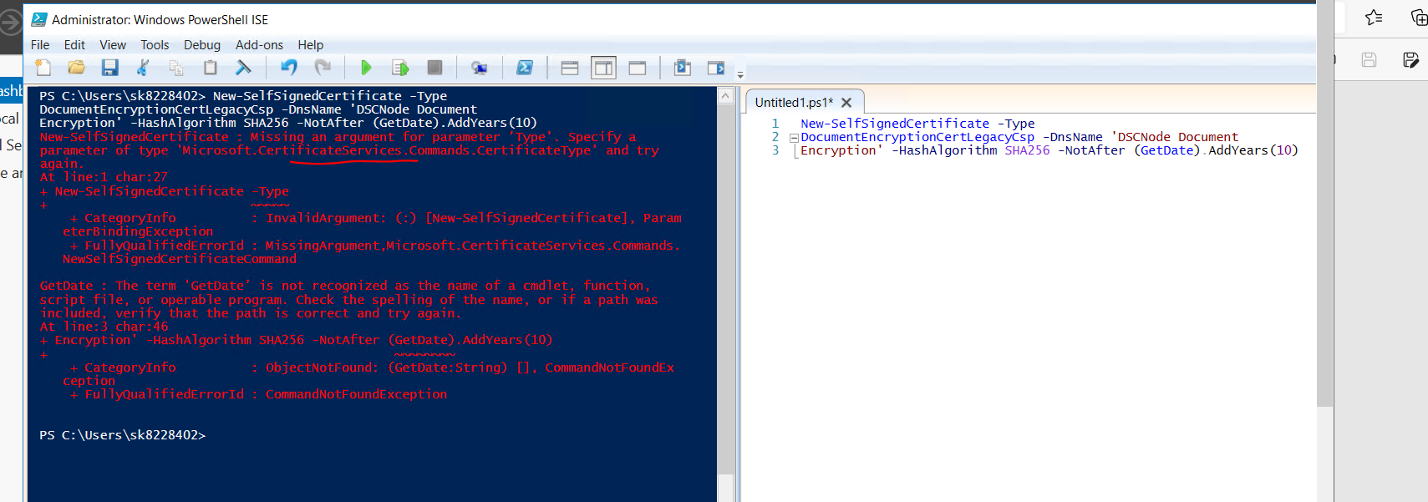Click New-SelfSignedCertificate in script editor
The image size is (1428, 502).
click(895, 124)
